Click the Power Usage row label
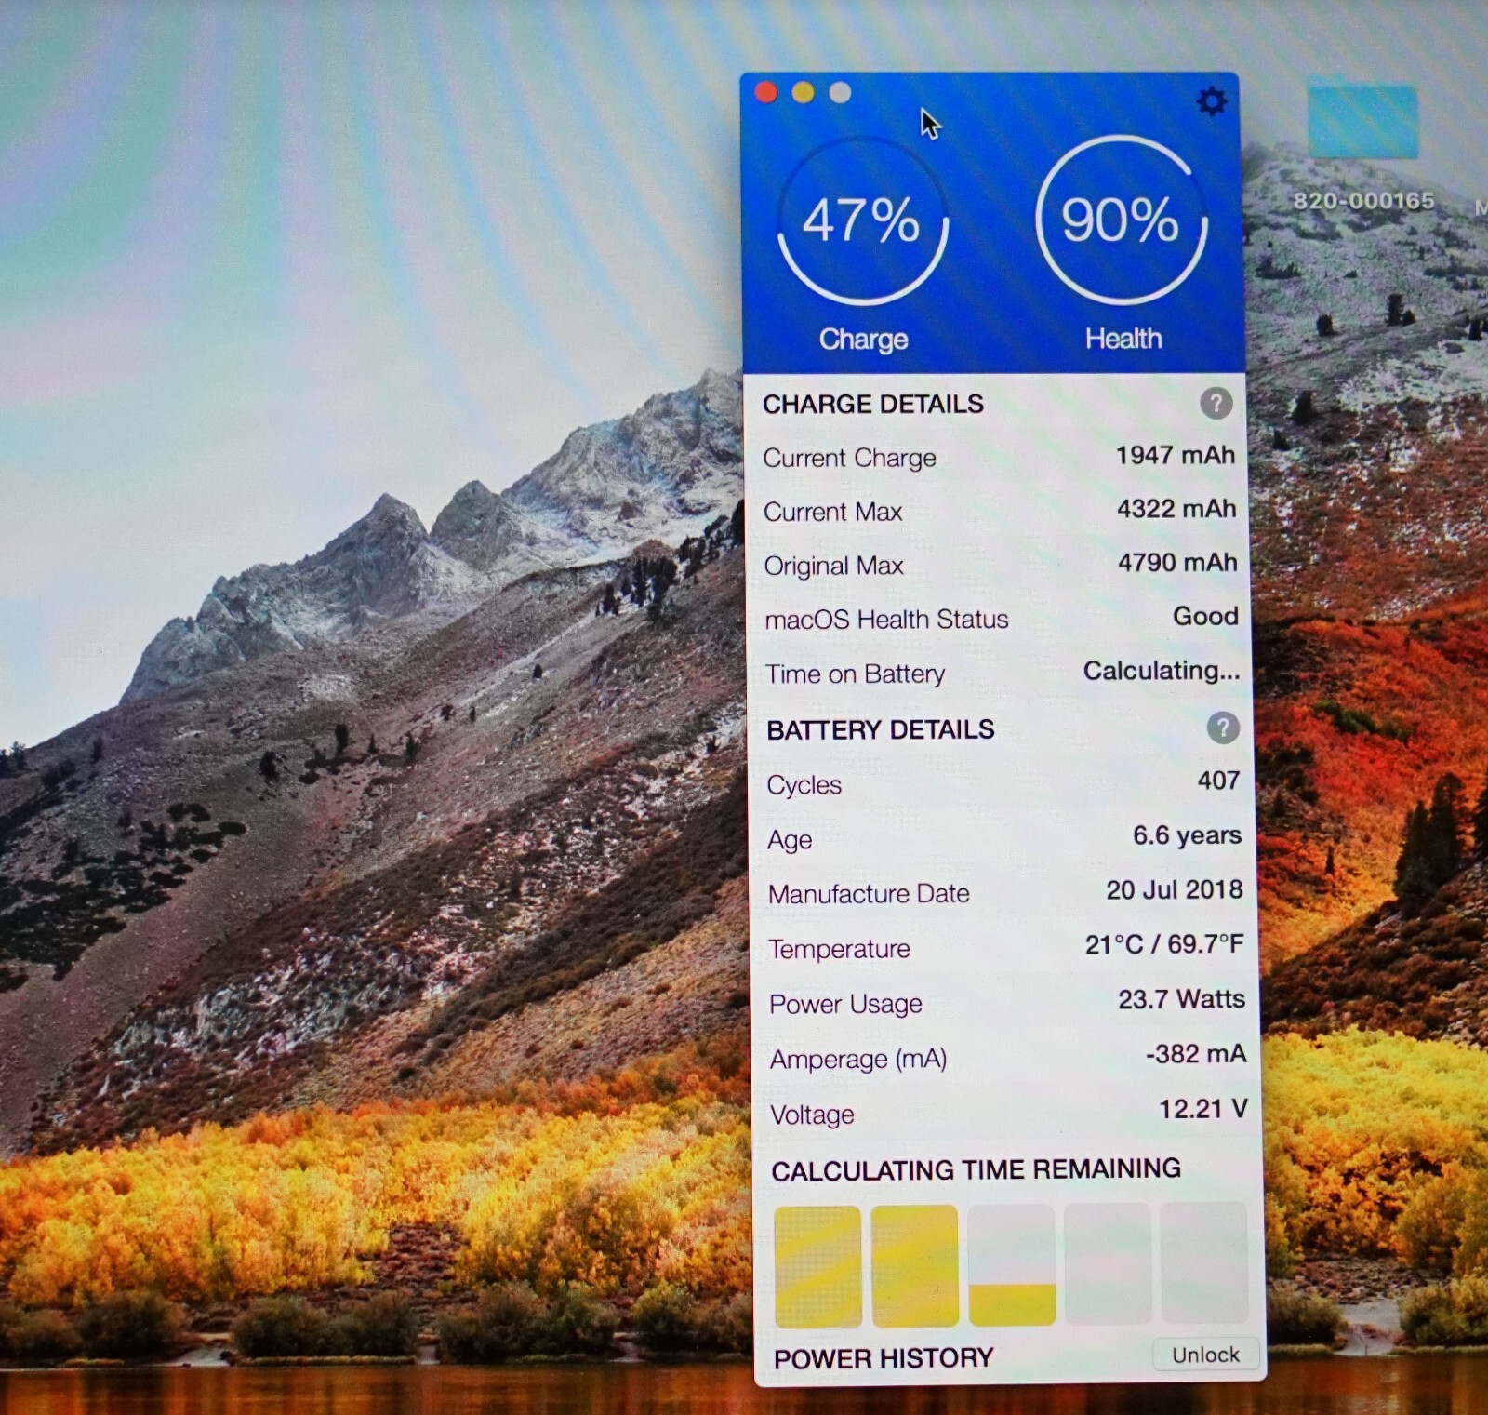 [845, 1005]
